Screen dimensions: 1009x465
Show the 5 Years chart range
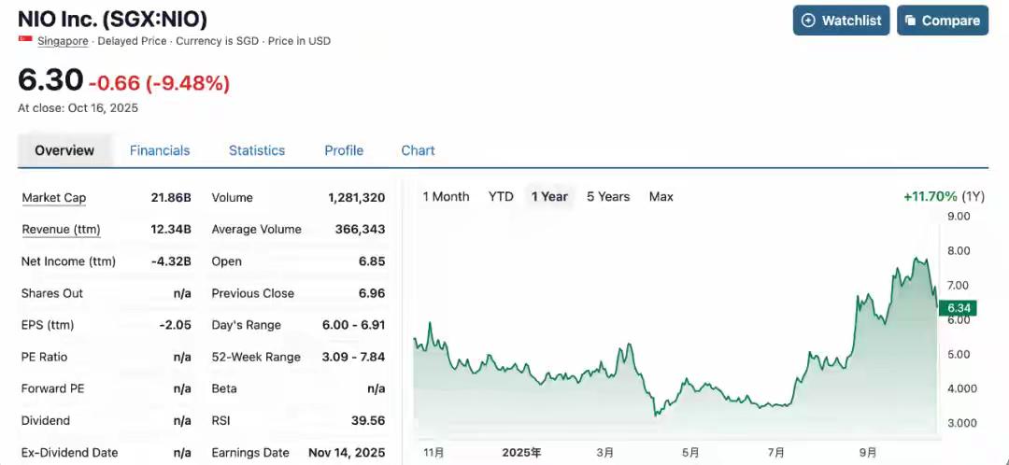pos(608,197)
